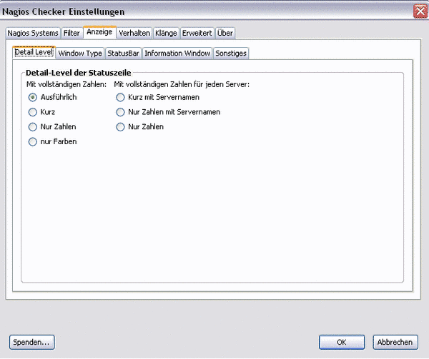This screenshot has height=359, width=429.
Task: Choose Nur Zahlen mit Servernamen
Action: point(120,112)
